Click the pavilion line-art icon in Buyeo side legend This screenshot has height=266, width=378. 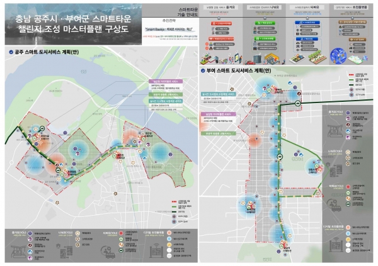pyautogui.click(x=335, y=131)
